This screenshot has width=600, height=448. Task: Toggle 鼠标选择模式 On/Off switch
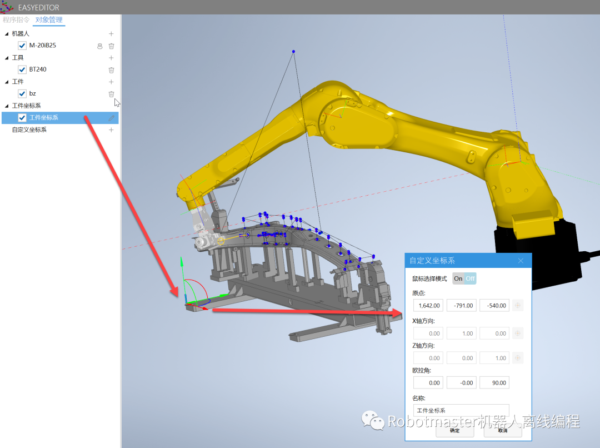point(464,278)
